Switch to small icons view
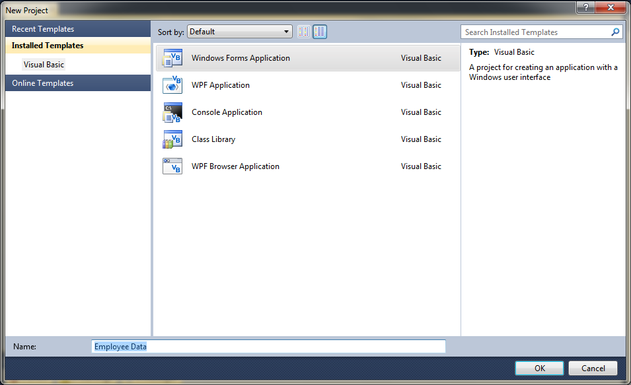The width and height of the screenshot is (631, 385). [x=304, y=32]
